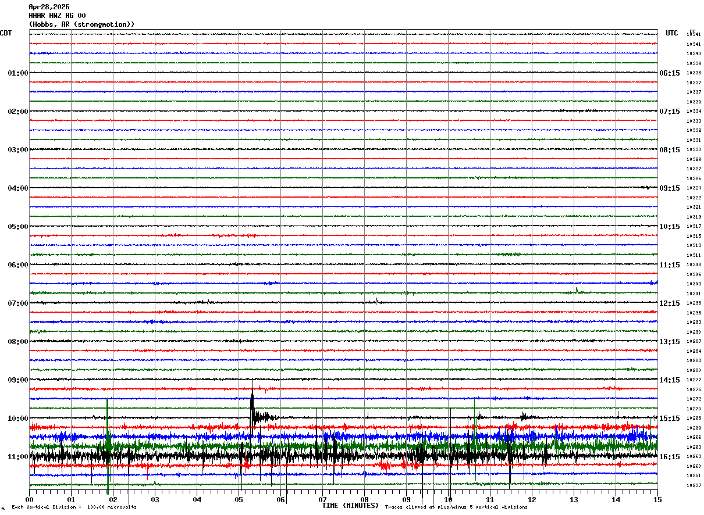Select the 02:00 CDT time label

(x=18, y=112)
